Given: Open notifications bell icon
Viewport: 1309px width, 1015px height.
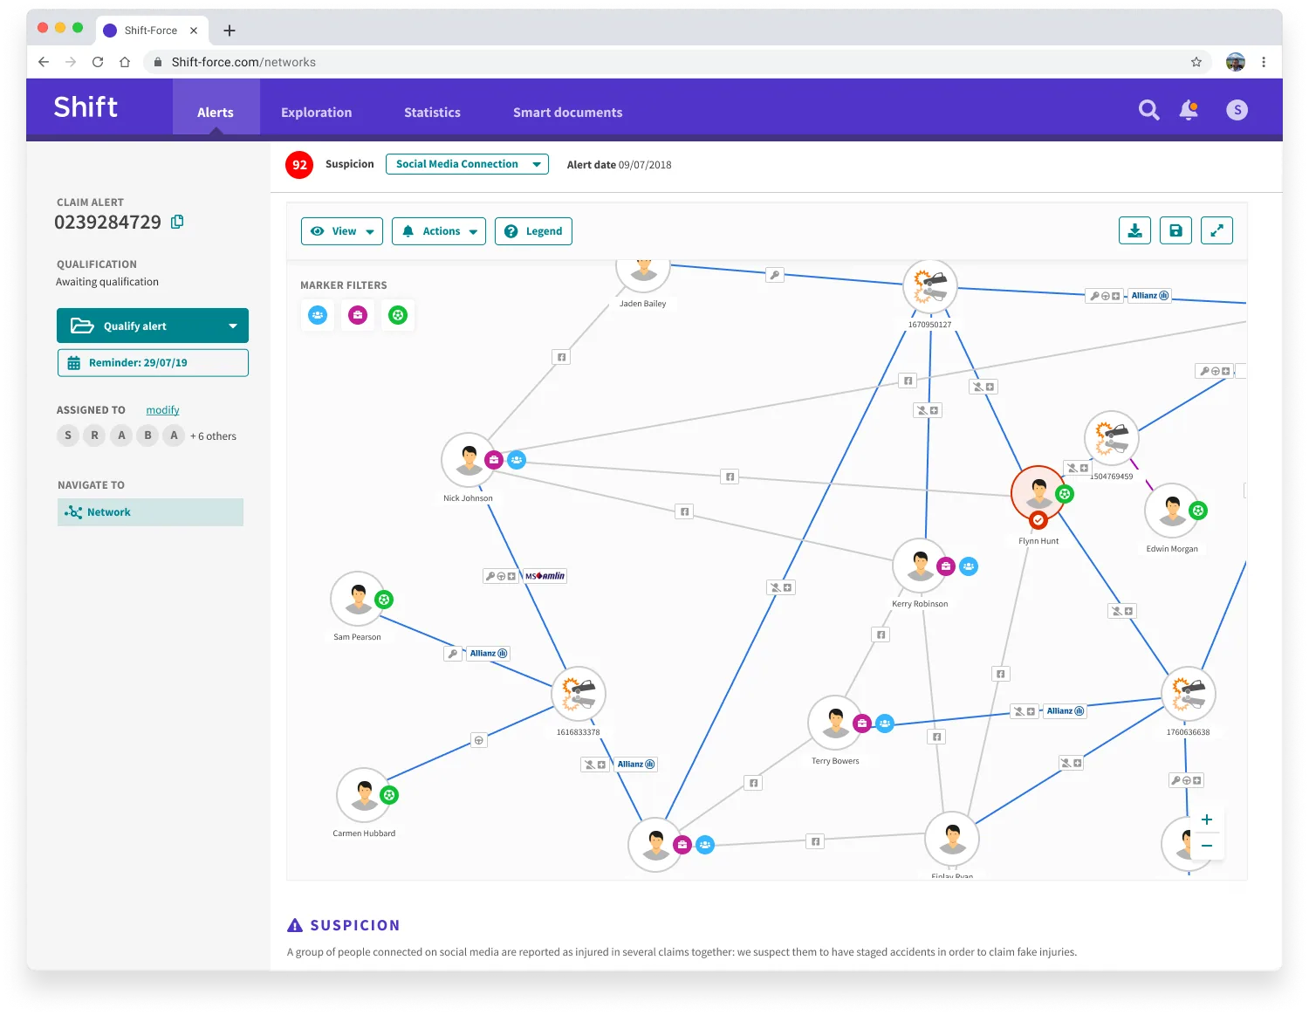Looking at the screenshot, I should click(1189, 110).
